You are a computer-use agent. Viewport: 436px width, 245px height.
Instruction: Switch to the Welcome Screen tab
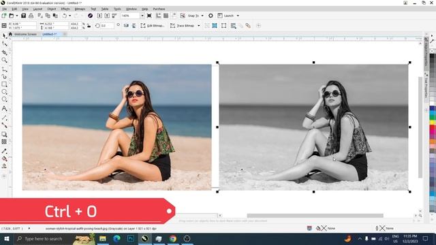point(25,34)
